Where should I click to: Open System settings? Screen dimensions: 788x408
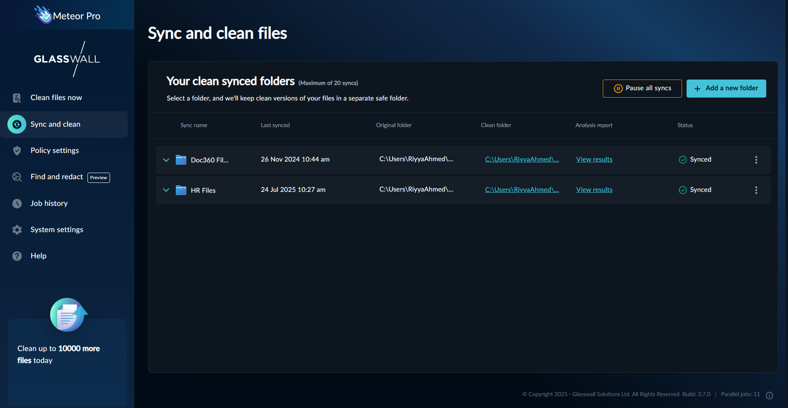(x=57, y=230)
